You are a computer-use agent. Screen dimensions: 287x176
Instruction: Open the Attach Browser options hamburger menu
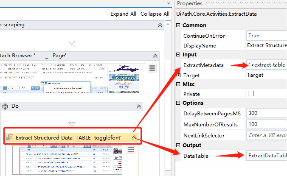tap(152, 68)
